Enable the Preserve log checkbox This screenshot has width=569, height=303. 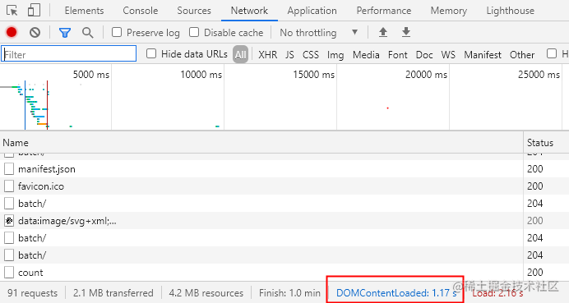coord(117,32)
